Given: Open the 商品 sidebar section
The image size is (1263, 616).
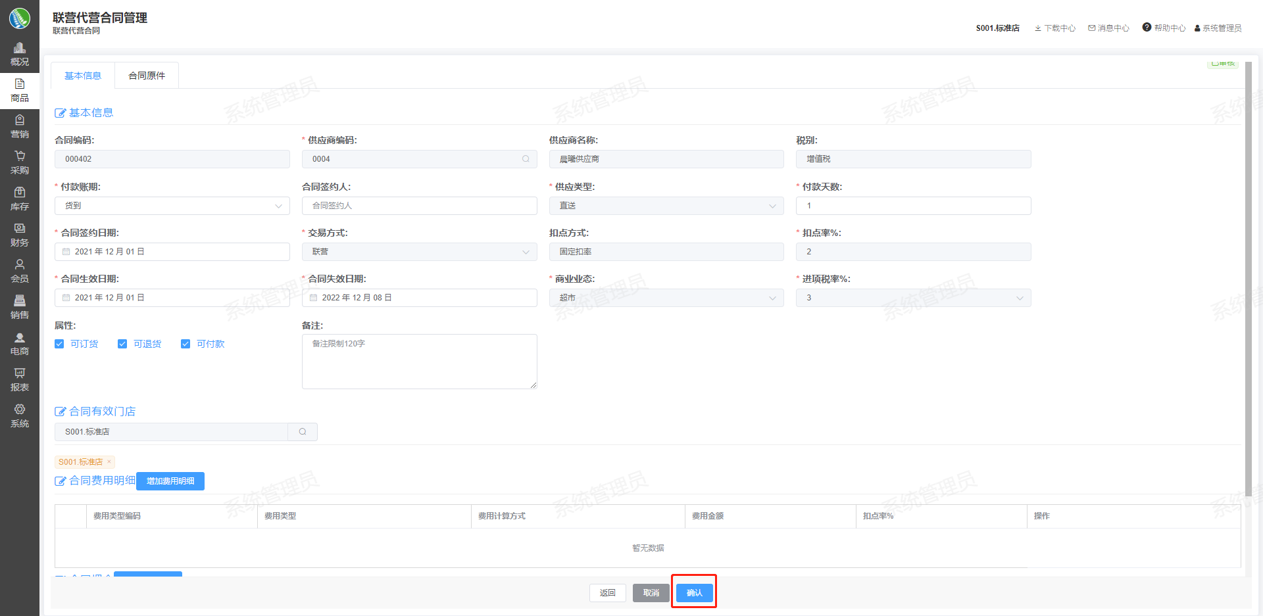Looking at the screenshot, I should (20, 91).
